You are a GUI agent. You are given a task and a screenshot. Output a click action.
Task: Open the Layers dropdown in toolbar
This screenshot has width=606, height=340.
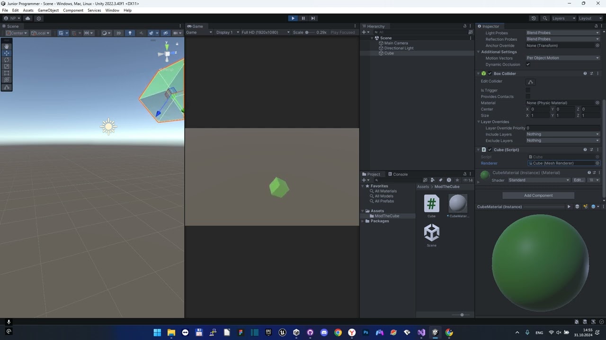pyautogui.click(x=563, y=18)
